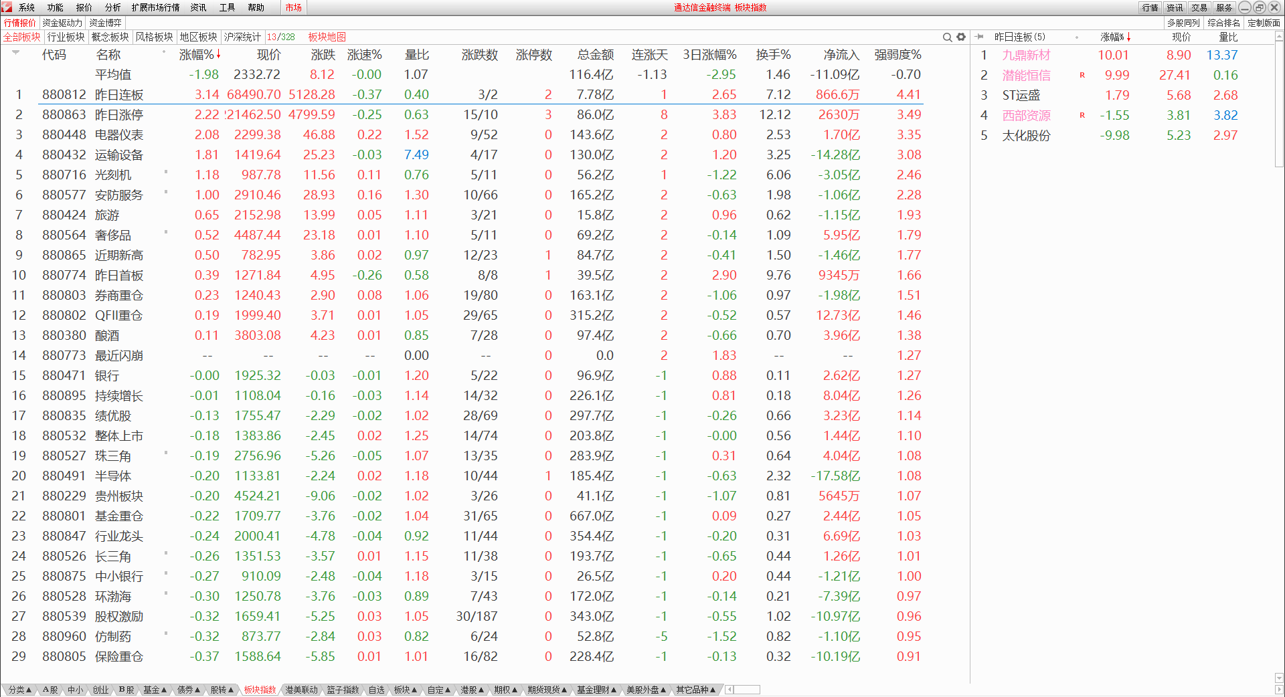Click the 交易 button at top right
Image resolution: width=1285 pixels, height=697 pixels.
[1199, 7]
